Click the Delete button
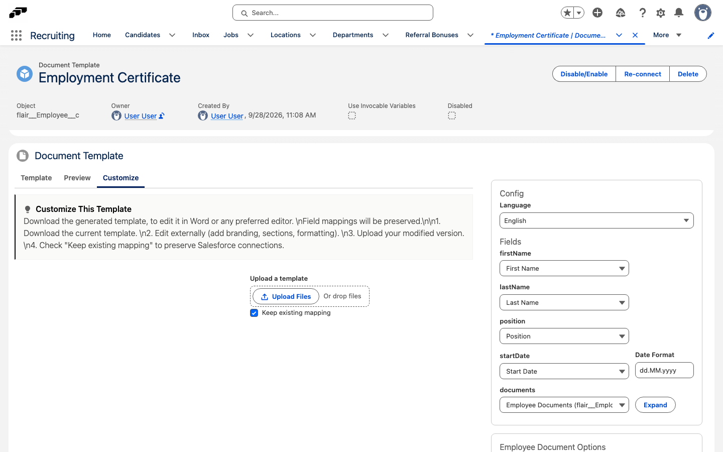The image size is (723, 452). point(688,74)
